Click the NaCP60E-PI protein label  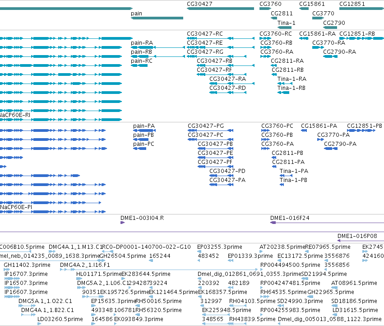[x=16, y=207]
